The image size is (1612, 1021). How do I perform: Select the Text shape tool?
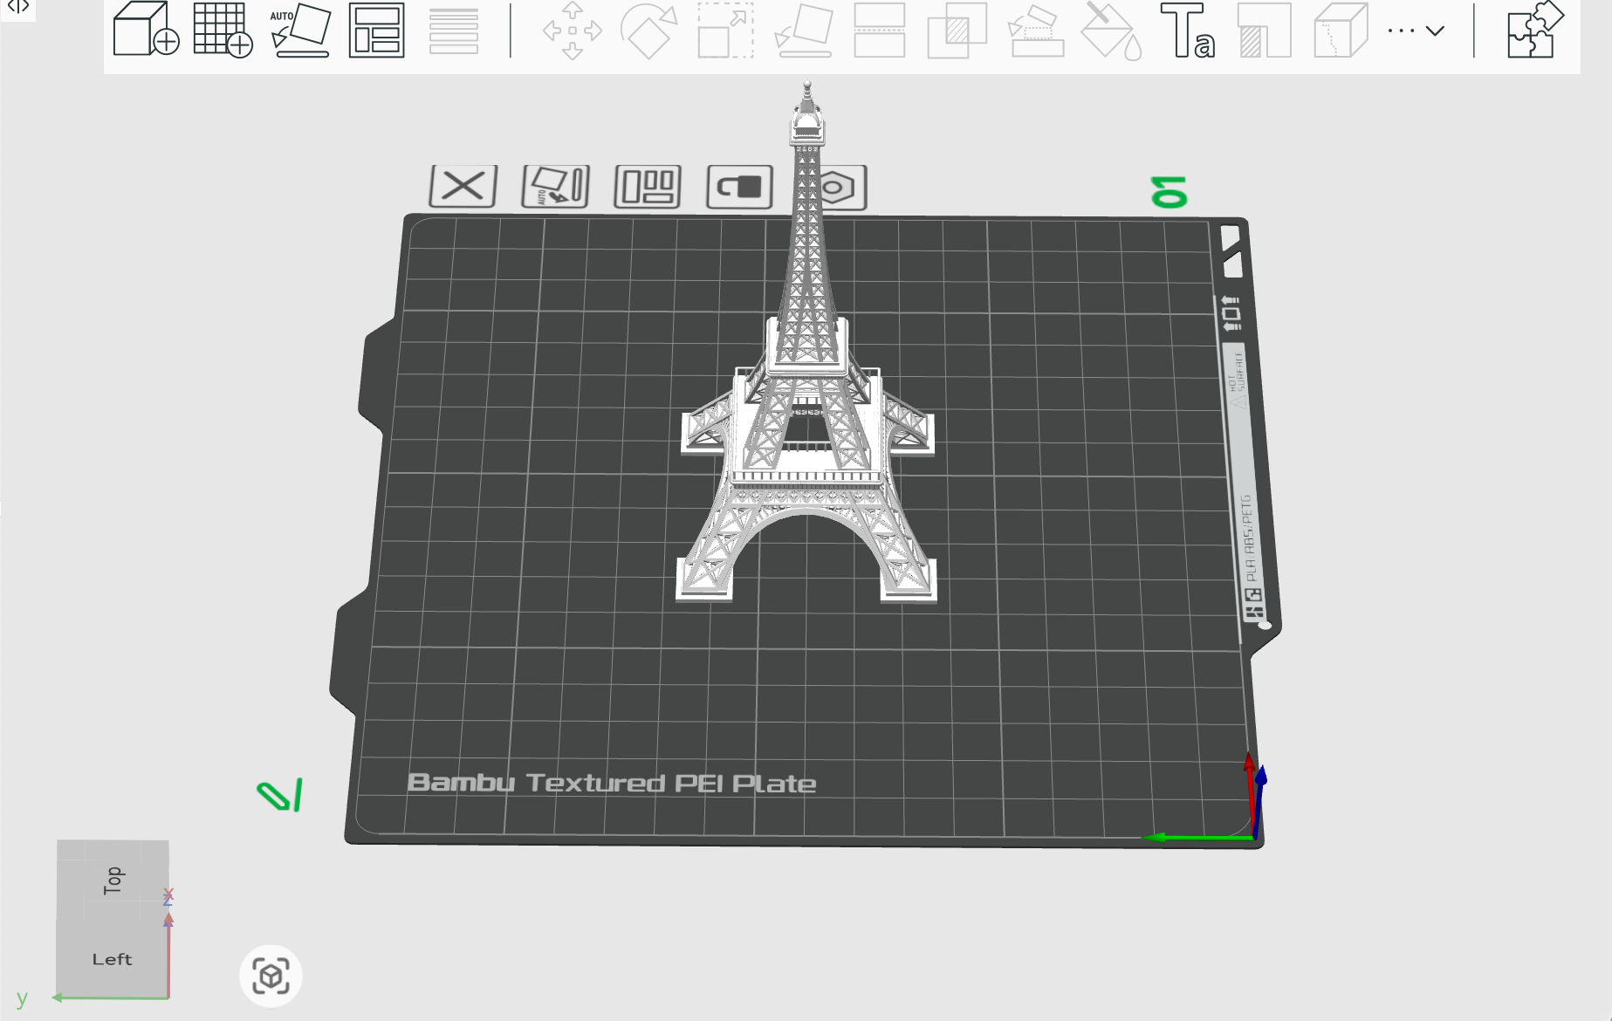1187,31
